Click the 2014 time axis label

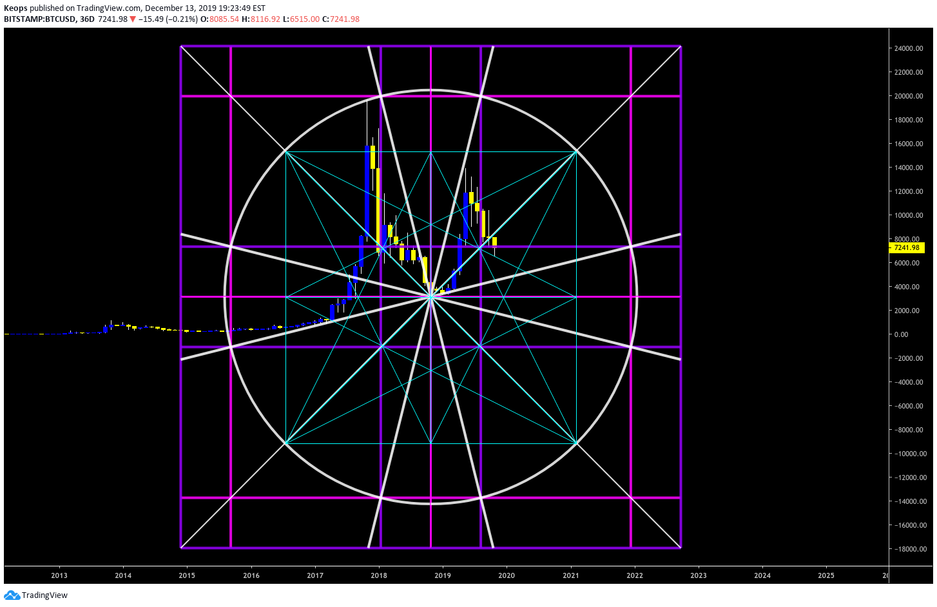123,575
